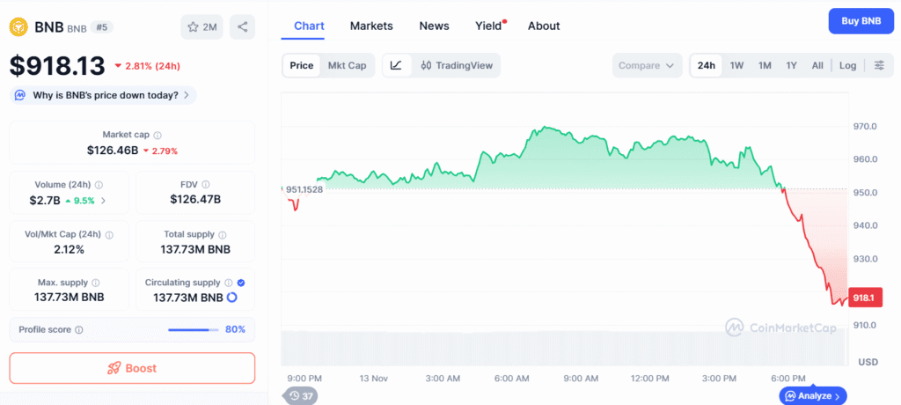Open chart settings sliders icon
The image size is (901, 405).
click(879, 65)
